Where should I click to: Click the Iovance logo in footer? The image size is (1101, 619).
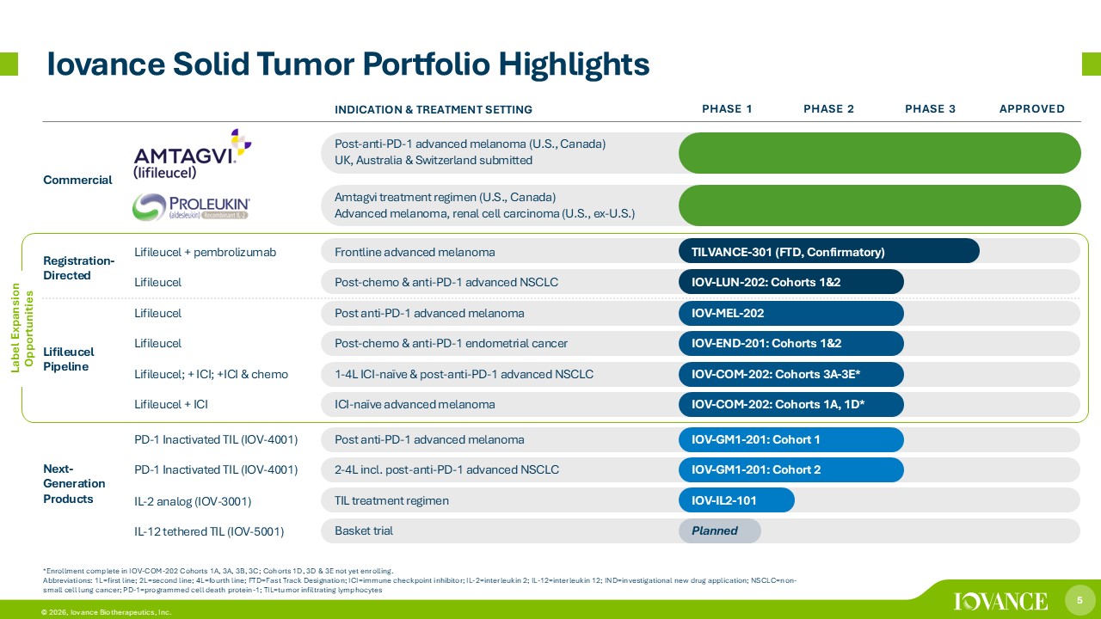point(1000,600)
